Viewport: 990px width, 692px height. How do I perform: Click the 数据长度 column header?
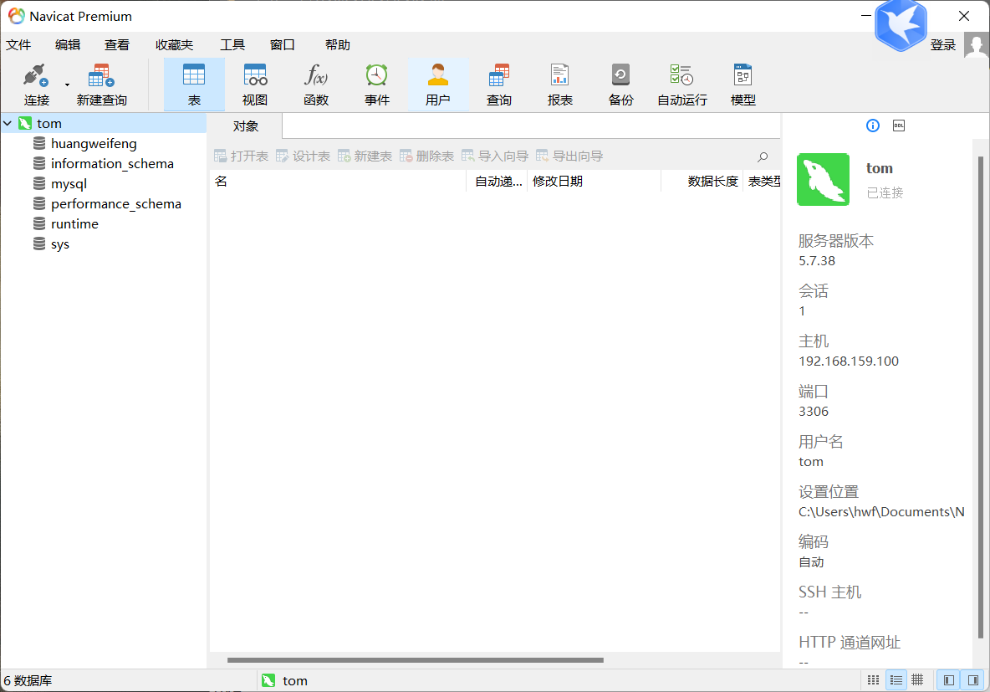click(x=702, y=182)
